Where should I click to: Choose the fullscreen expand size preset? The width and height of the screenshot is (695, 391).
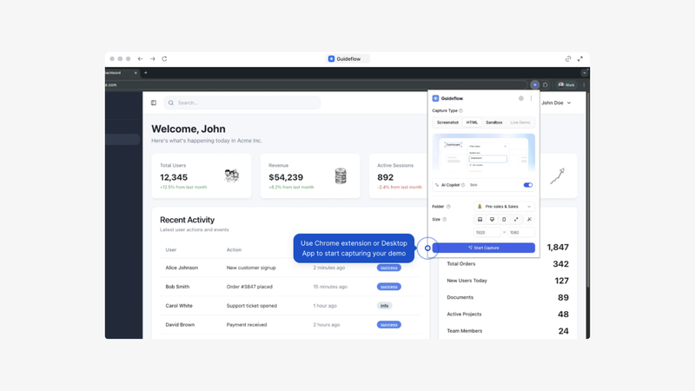tap(516, 220)
